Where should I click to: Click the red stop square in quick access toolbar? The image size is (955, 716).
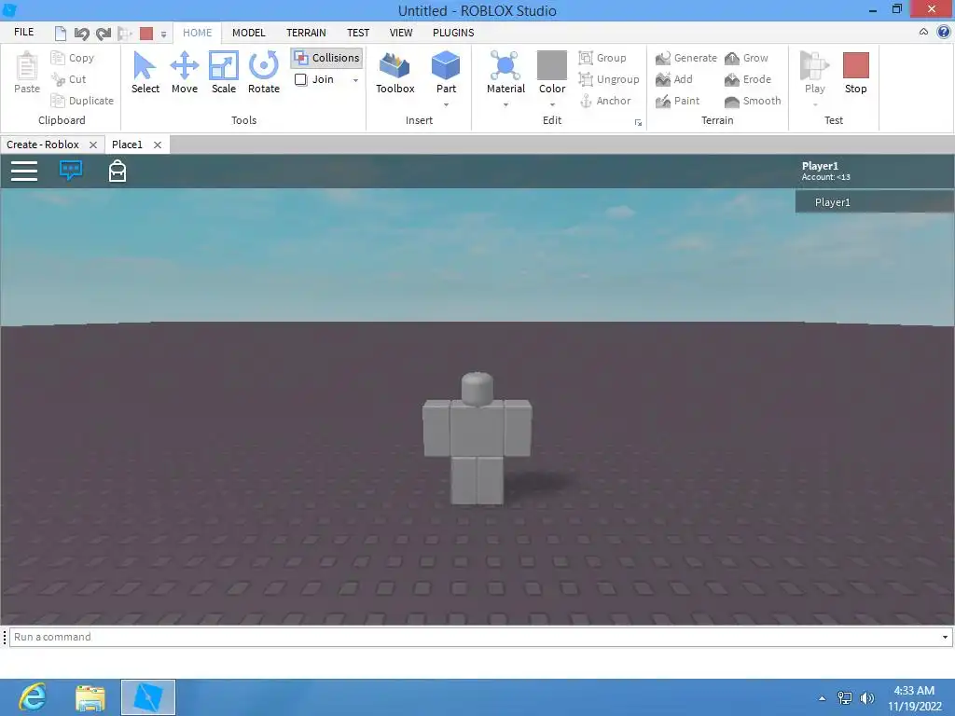[146, 33]
